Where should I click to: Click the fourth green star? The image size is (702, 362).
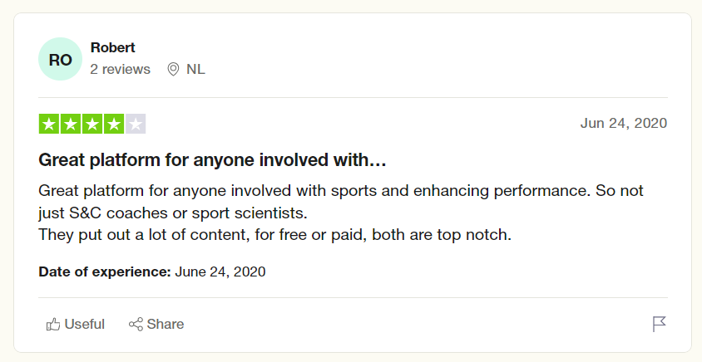pos(114,124)
